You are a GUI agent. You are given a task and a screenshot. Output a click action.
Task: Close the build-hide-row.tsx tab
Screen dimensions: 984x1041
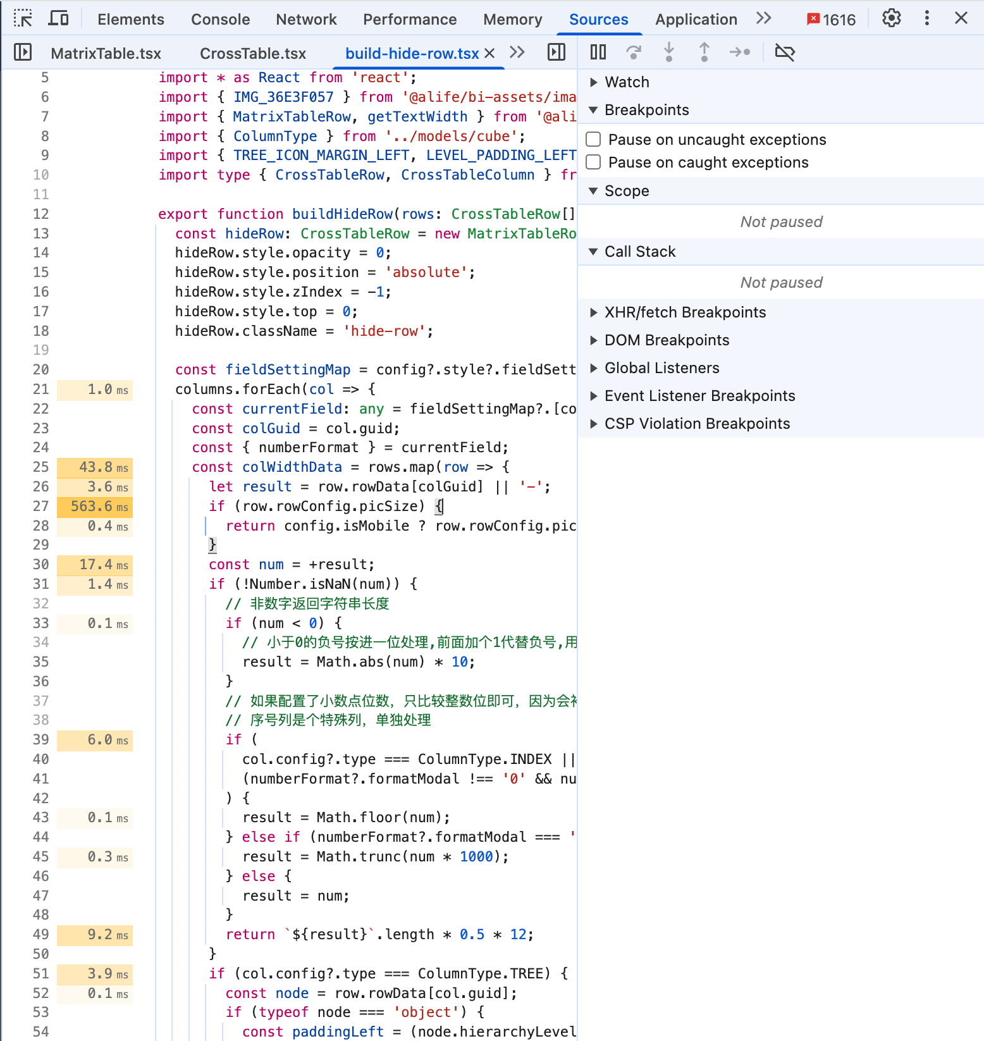pyautogui.click(x=489, y=54)
